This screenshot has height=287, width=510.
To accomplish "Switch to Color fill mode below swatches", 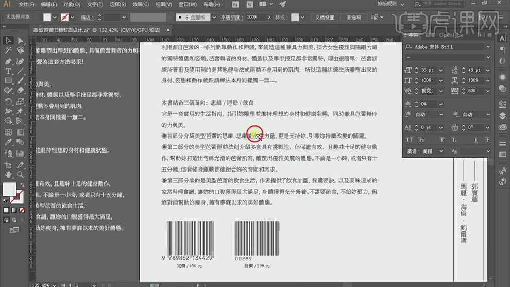I will click(x=6, y=210).
